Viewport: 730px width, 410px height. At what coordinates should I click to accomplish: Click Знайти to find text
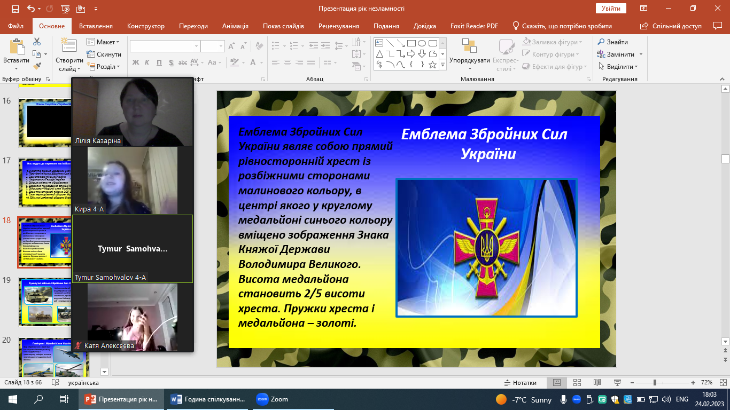[612, 42]
